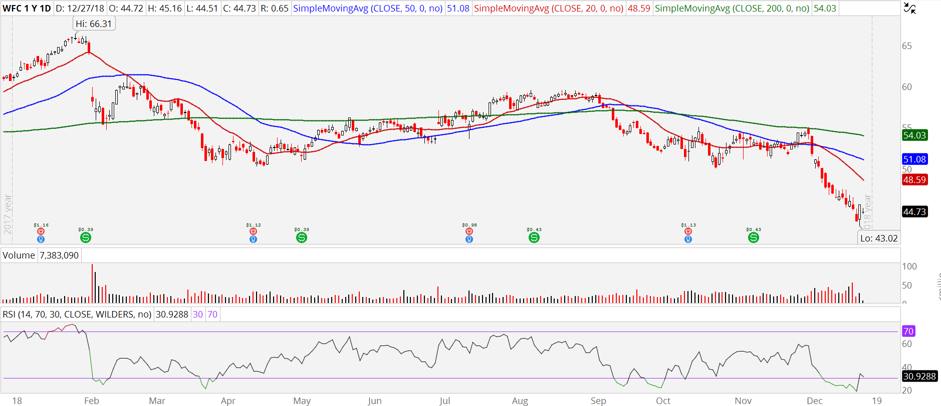Select the SimpleMovingAvg (CLOSE, 20) study label

point(549,8)
